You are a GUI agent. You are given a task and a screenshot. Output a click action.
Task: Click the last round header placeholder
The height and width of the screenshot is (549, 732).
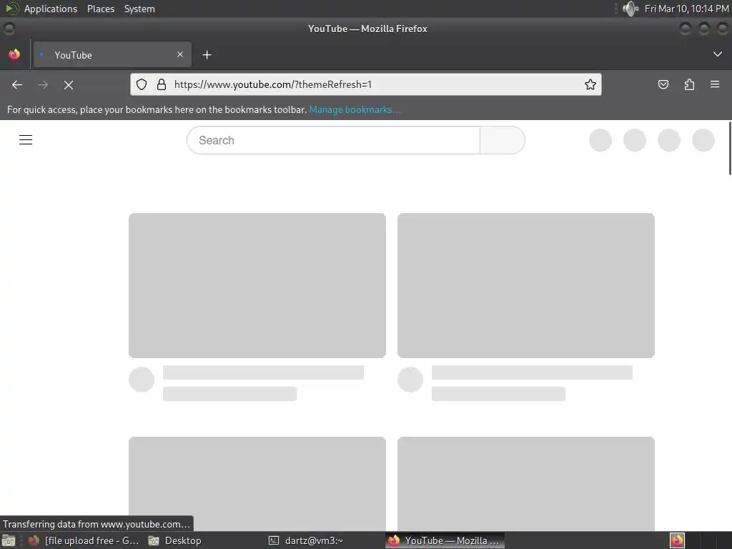coord(703,140)
